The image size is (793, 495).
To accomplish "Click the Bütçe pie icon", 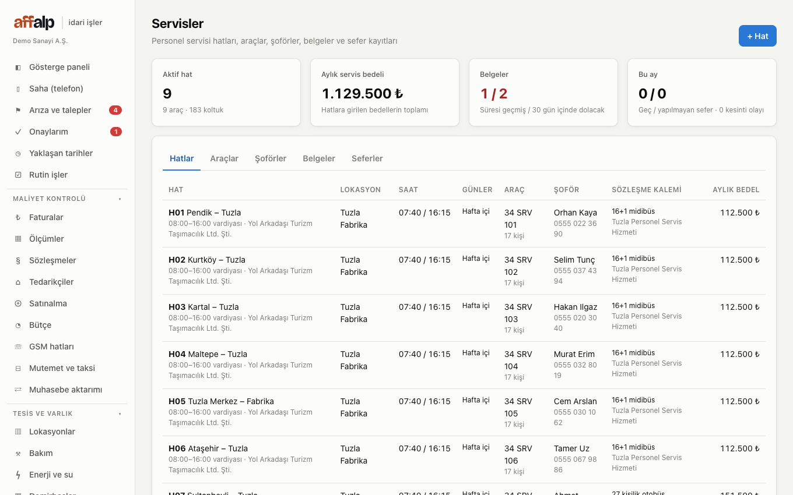I will click(x=18, y=326).
